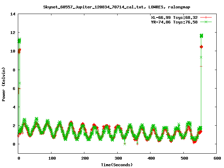Click the y-axis tick label 2

(14, 126)
